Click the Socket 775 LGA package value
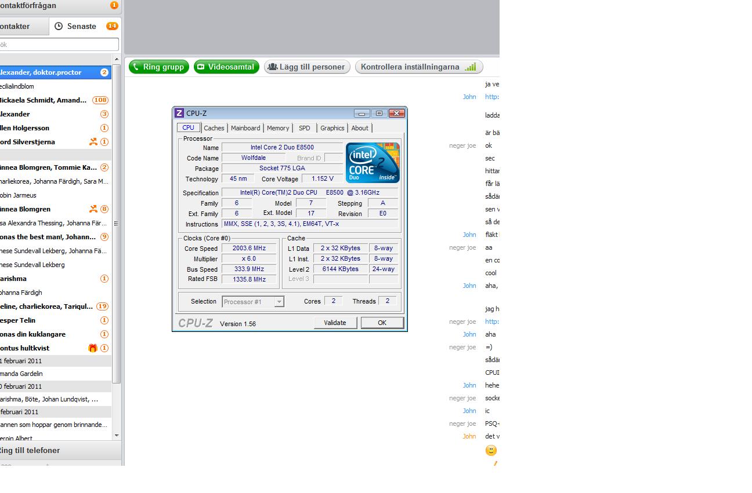The width and height of the screenshot is (752, 493). (282, 169)
